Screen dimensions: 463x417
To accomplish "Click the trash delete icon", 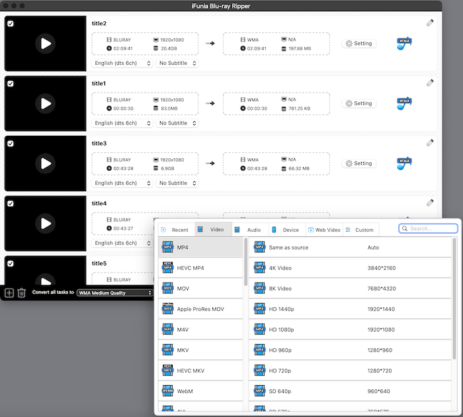I will tap(22, 293).
